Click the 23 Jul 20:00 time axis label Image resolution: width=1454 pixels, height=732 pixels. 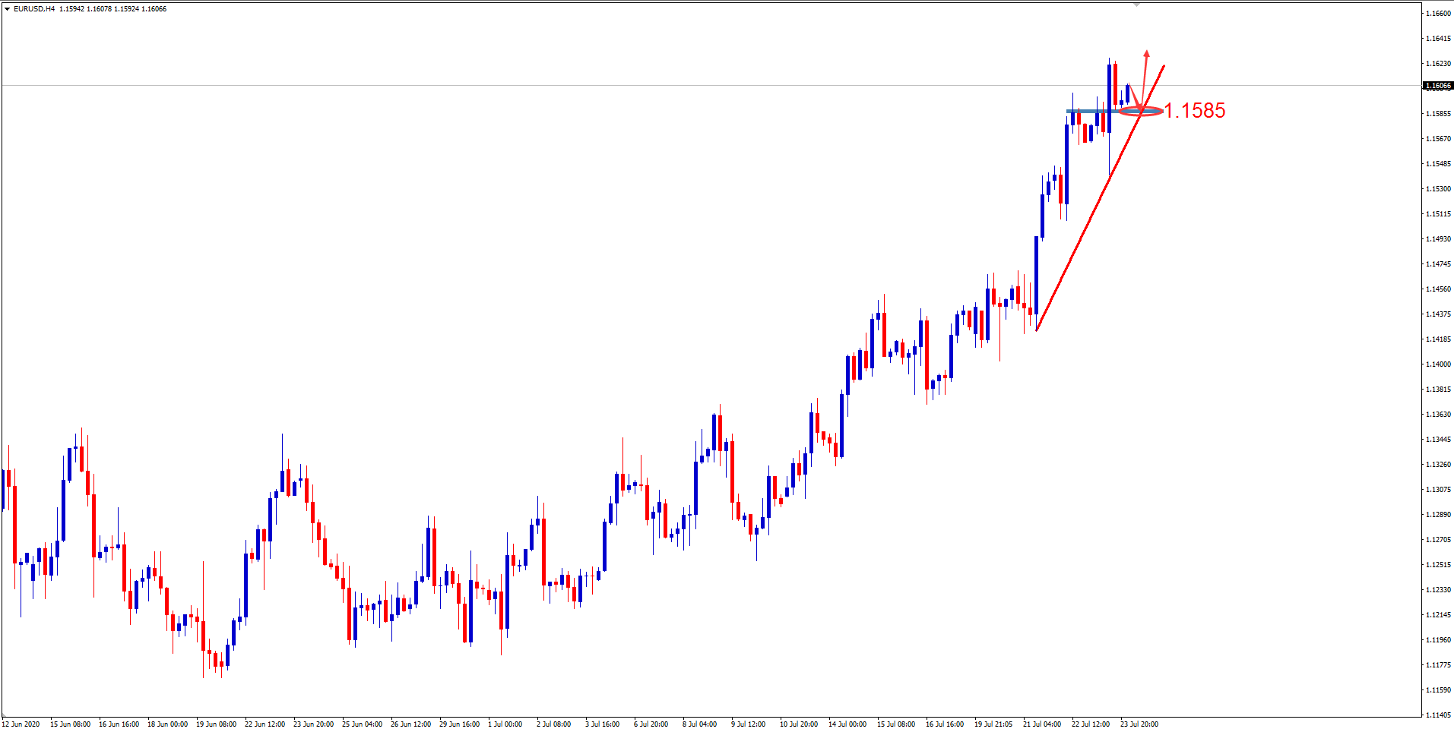pyautogui.click(x=1139, y=724)
